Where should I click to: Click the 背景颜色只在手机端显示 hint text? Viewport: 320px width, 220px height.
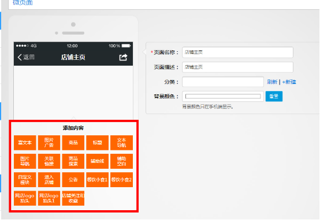pos(207,107)
